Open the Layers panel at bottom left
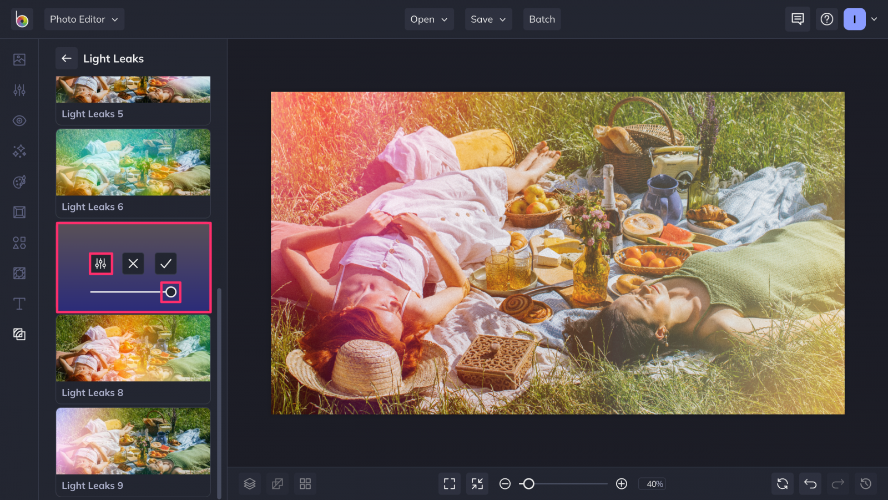This screenshot has width=888, height=500. click(x=249, y=483)
